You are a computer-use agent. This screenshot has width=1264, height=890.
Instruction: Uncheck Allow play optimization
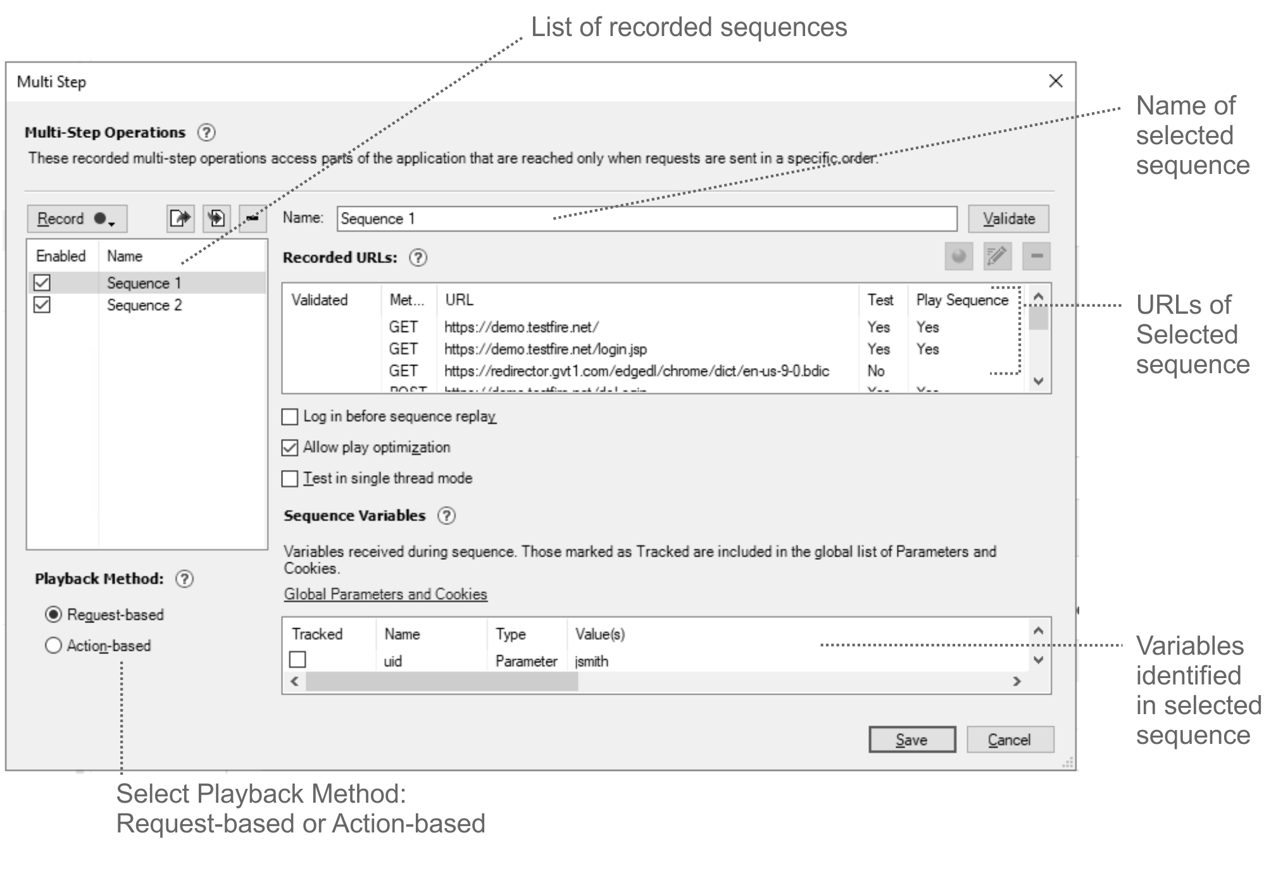290,448
